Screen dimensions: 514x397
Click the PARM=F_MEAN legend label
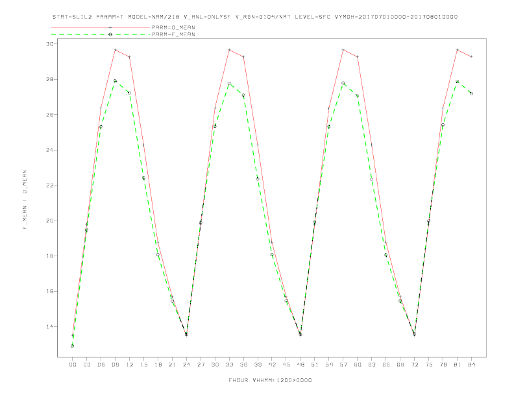pyautogui.click(x=173, y=34)
